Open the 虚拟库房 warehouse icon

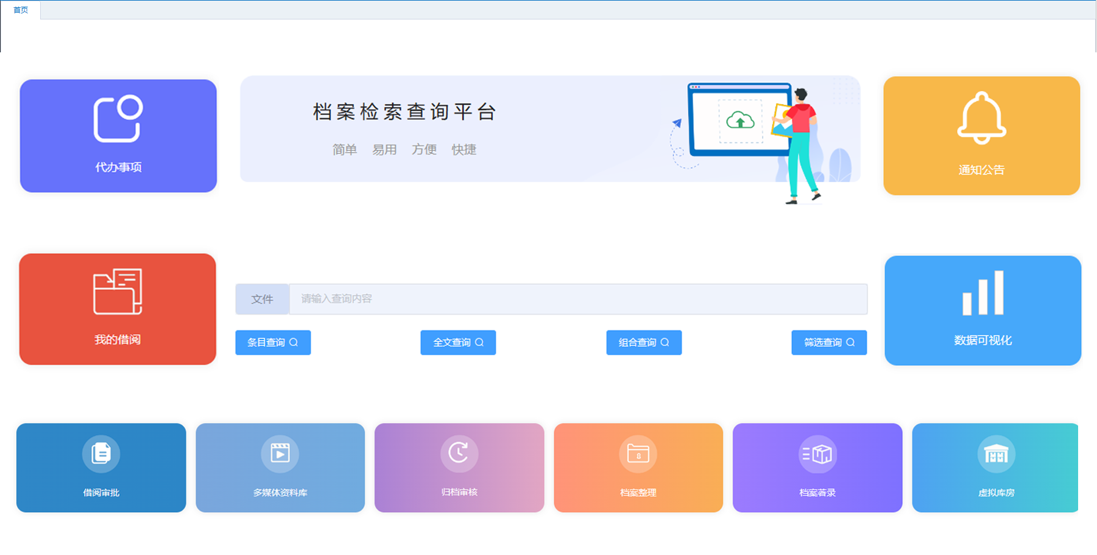coord(996,454)
